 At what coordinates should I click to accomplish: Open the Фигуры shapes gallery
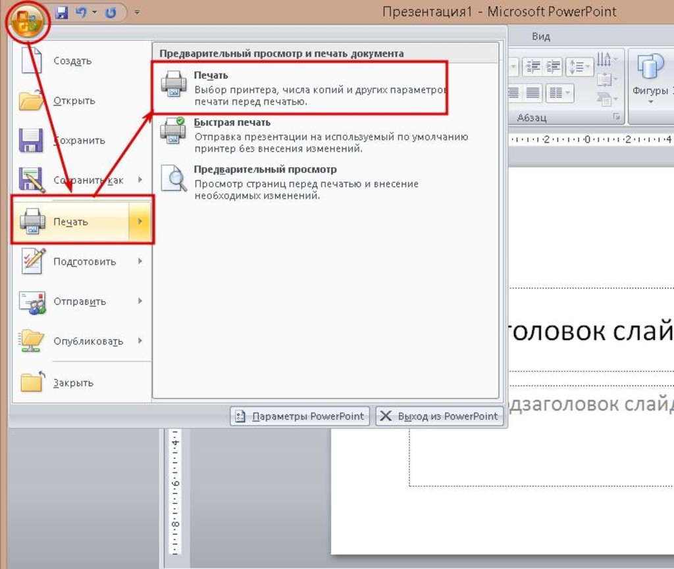pos(650,79)
